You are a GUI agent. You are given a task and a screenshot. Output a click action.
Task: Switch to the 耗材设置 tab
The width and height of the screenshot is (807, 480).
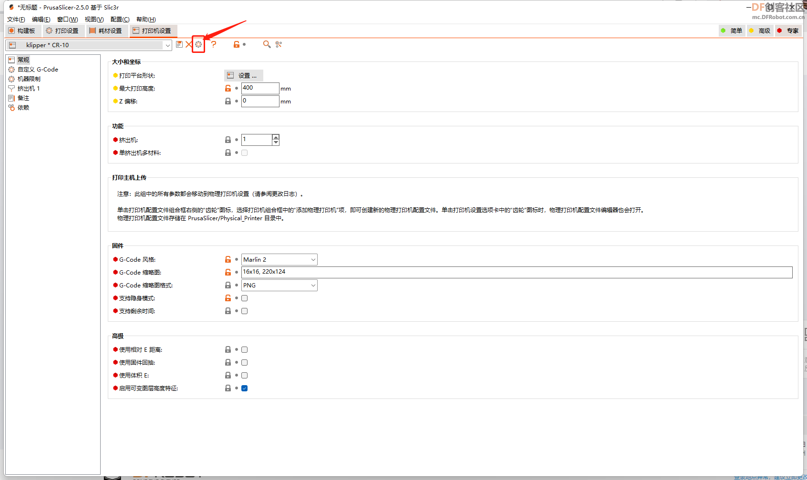coord(106,31)
